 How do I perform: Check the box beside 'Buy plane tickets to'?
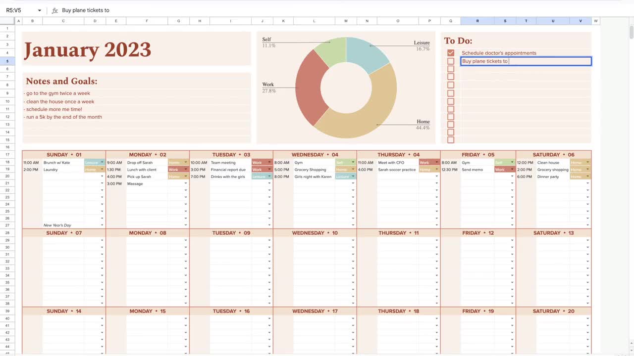[x=451, y=61]
